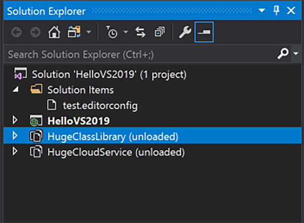The height and width of the screenshot is (223, 304).
Task: Open the Window Position menu arrow
Action: click(x=262, y=10)
